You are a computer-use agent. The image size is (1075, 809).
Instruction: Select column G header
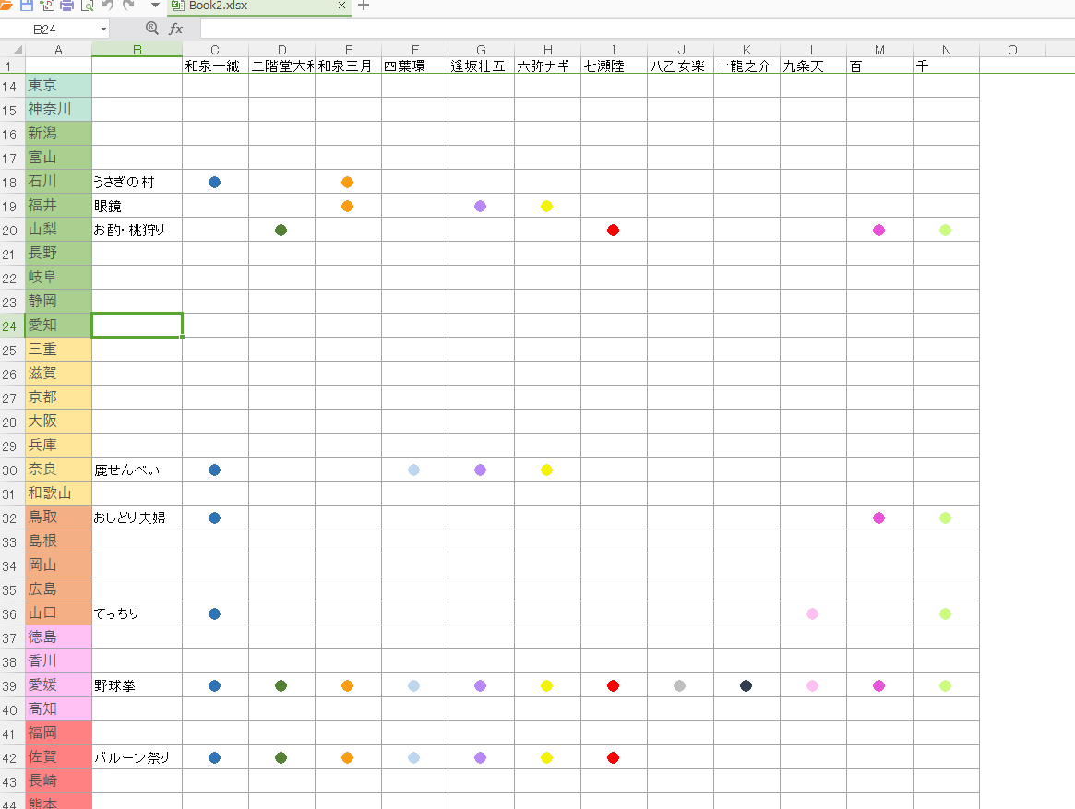click(x=482, y=50)
